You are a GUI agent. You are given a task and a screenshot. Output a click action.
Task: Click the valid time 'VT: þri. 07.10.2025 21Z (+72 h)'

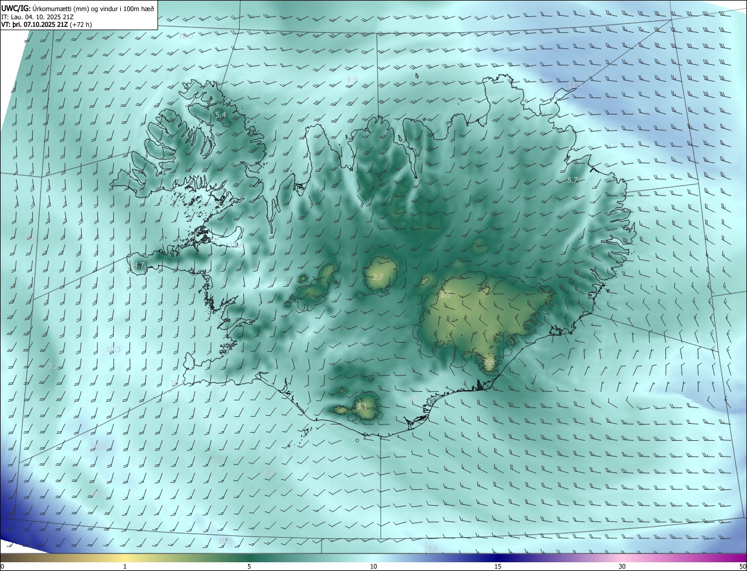click(46, 25)
